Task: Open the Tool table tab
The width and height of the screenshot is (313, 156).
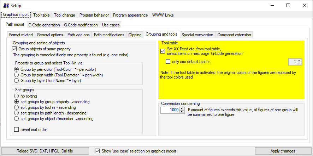Action: pyautogui.click(x=41, y=15)
